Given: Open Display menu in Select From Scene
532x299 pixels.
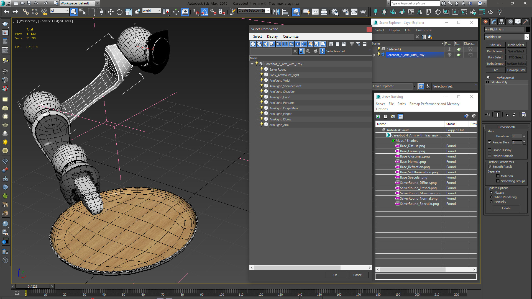Looking at the screenshot, I should (x=272, y=37).
